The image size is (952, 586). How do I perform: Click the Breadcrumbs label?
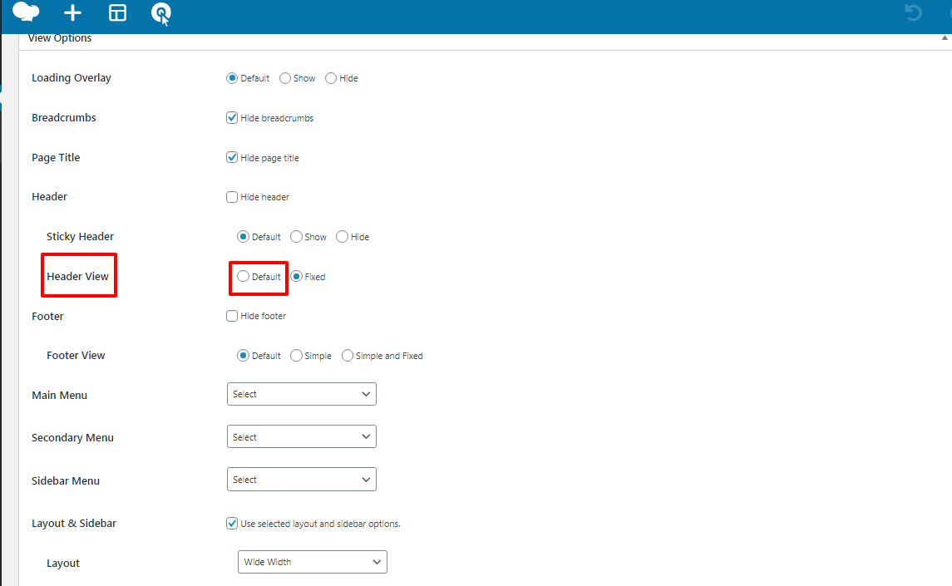(64, 118)
